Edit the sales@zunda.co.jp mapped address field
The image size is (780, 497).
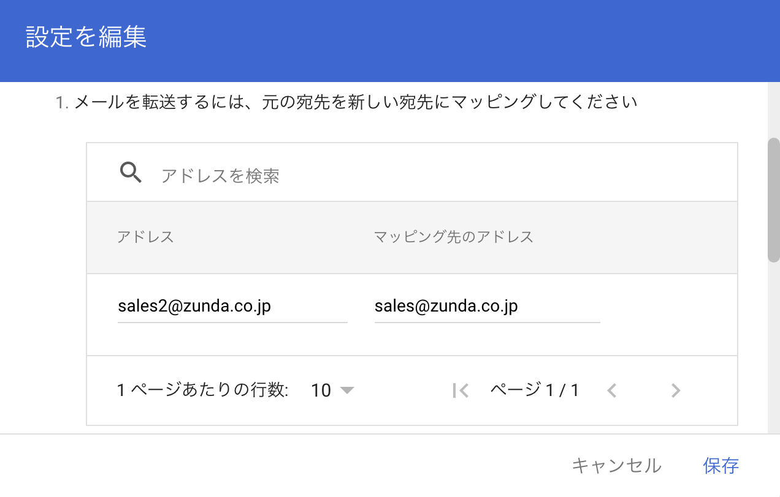(487, 306)
